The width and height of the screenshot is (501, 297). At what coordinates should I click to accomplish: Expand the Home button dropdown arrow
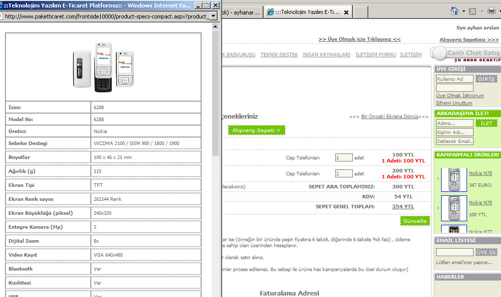click(464, 11)
